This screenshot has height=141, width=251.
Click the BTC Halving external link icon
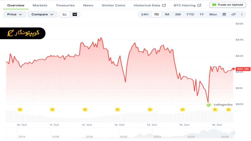(x=199, y=5)
